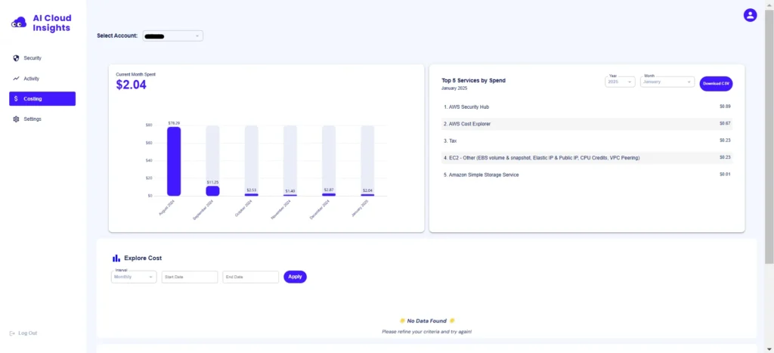Image resolution: width=774 pixels, height=353 pixels.
Task: Click the Start Date input field
Action: (189, 277)
